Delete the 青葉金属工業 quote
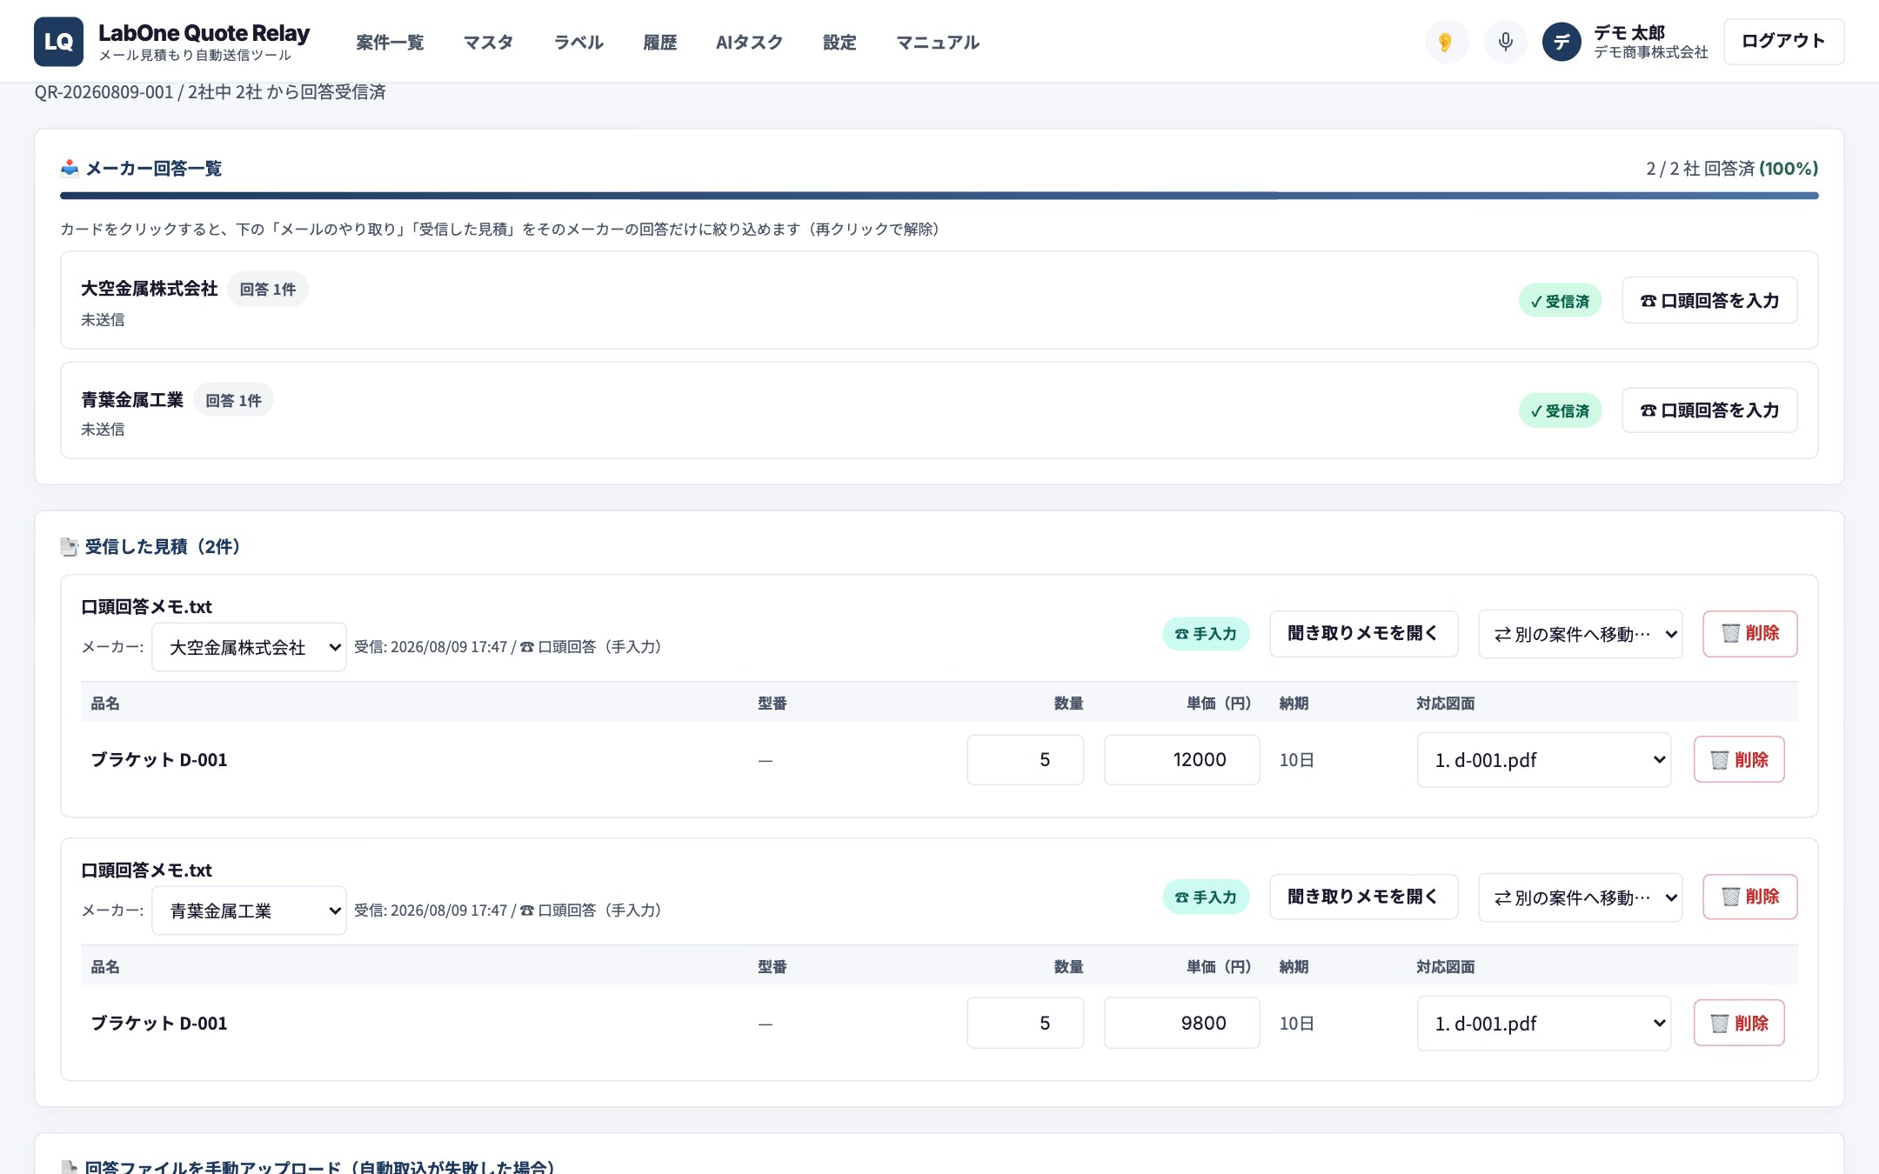 coord(1750,897)
